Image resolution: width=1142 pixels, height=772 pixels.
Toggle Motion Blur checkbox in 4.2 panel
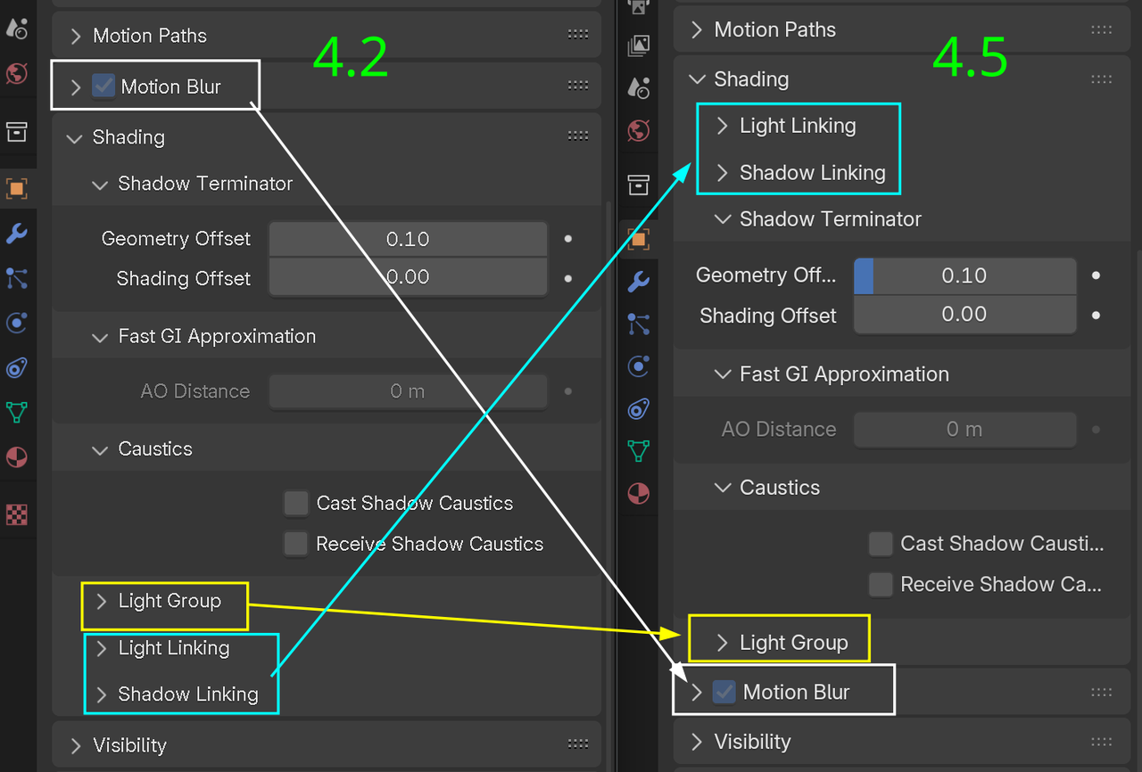click(x=104, y=86)
